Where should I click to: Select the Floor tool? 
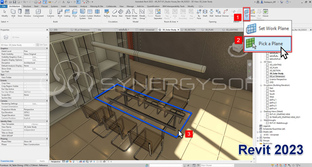tap(74, 13)
